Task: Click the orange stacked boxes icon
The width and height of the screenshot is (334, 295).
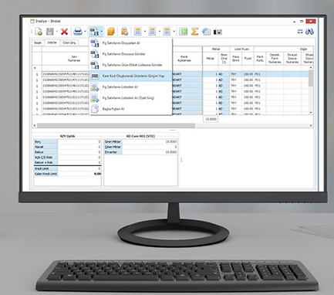Action: [111, 32]
